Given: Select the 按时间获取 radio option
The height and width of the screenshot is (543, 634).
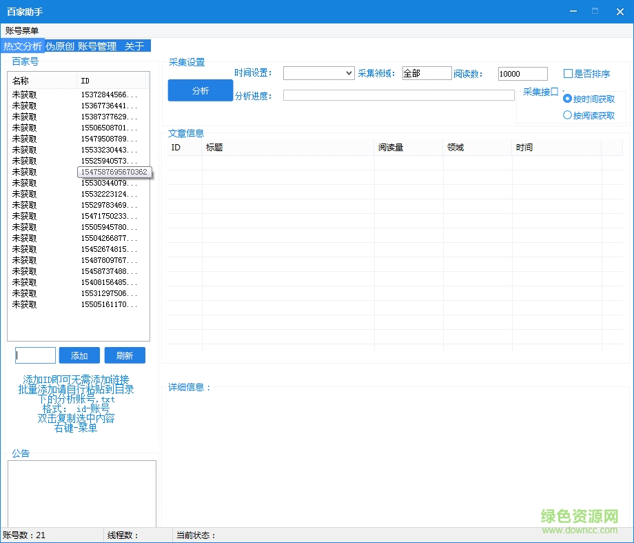Looking at the screenshot, I should coord(568,99).
